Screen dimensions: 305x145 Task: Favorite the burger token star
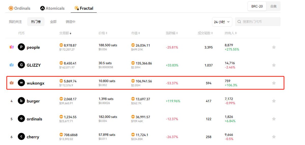tap(274, 101)
